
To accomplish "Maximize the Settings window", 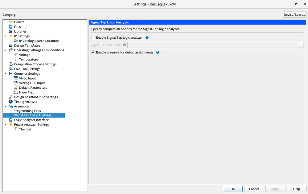I will click(296, 4).
